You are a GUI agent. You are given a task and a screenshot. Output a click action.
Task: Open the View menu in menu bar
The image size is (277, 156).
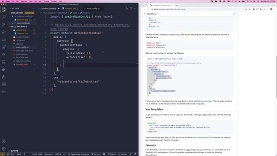[x=31, y=1]
